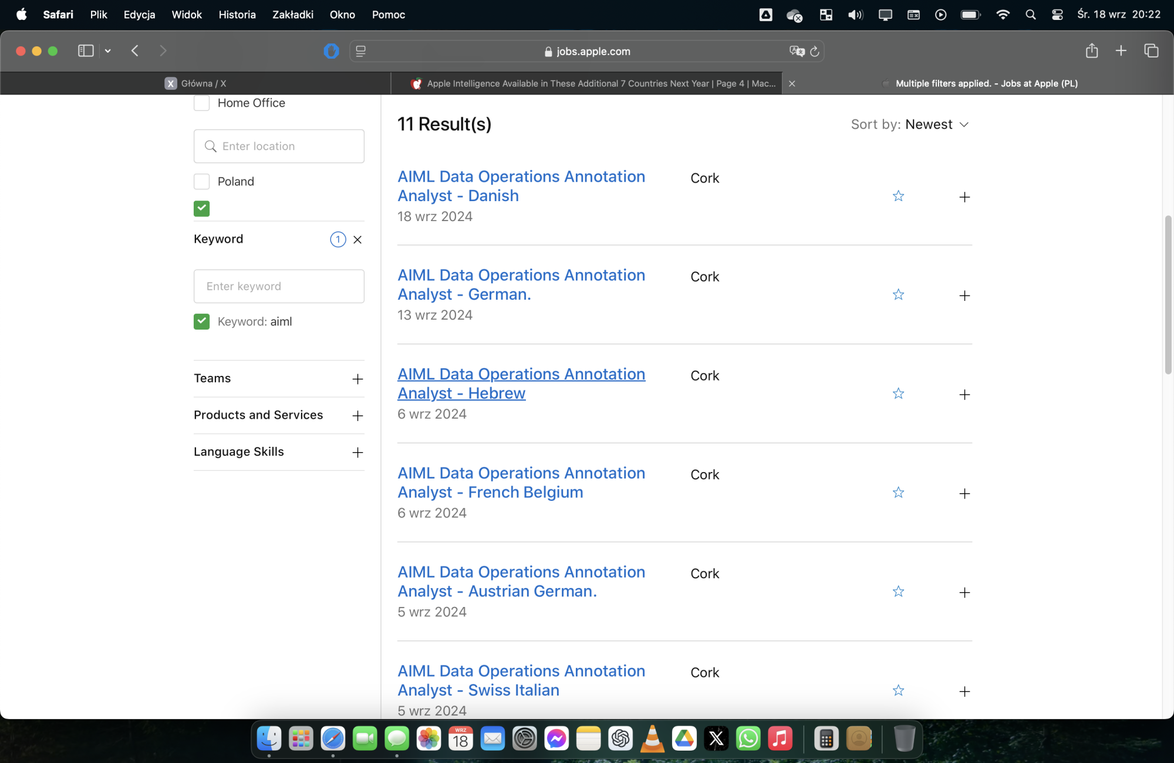Check the Home Office checkbox
The image size is (1174, 763).
pos(202,103)
